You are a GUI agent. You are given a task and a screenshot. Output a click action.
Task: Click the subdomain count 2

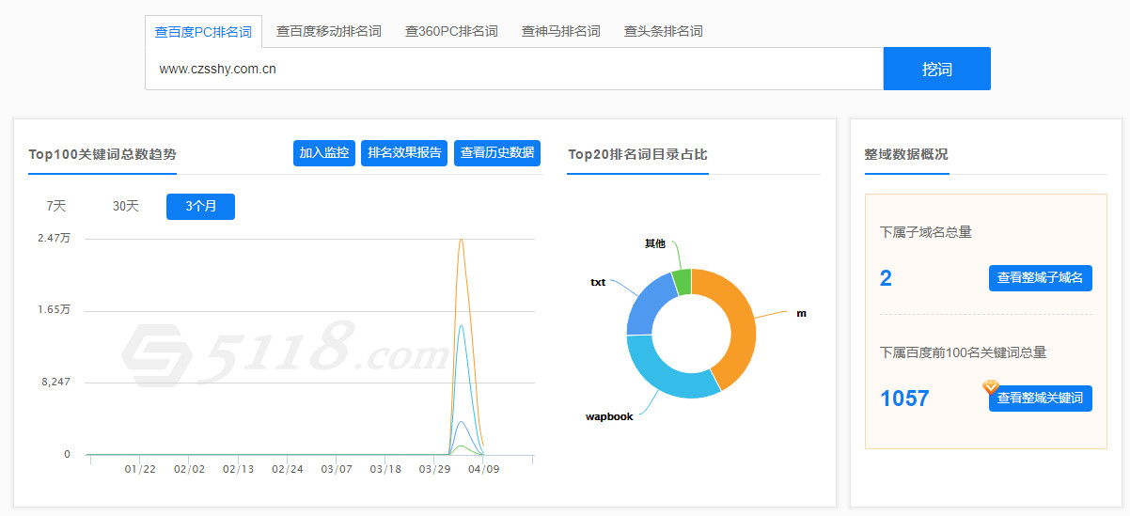(x=886, y=278)
